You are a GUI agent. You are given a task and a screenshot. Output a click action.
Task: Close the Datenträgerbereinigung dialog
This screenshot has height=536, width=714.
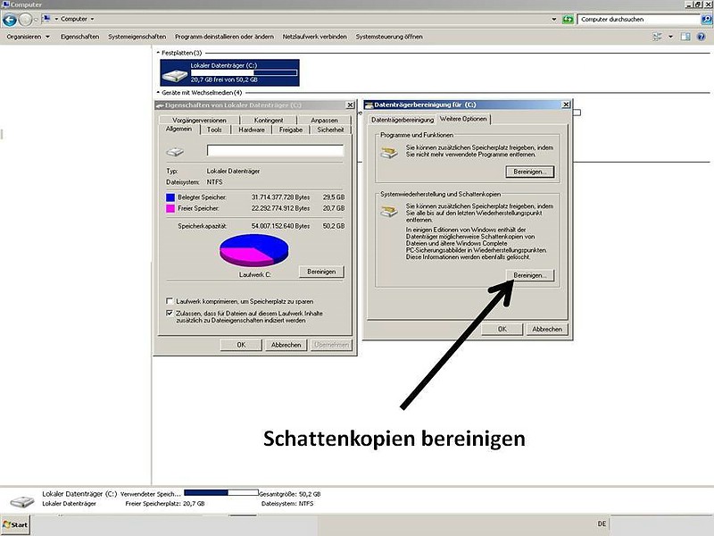click(566, 105)
